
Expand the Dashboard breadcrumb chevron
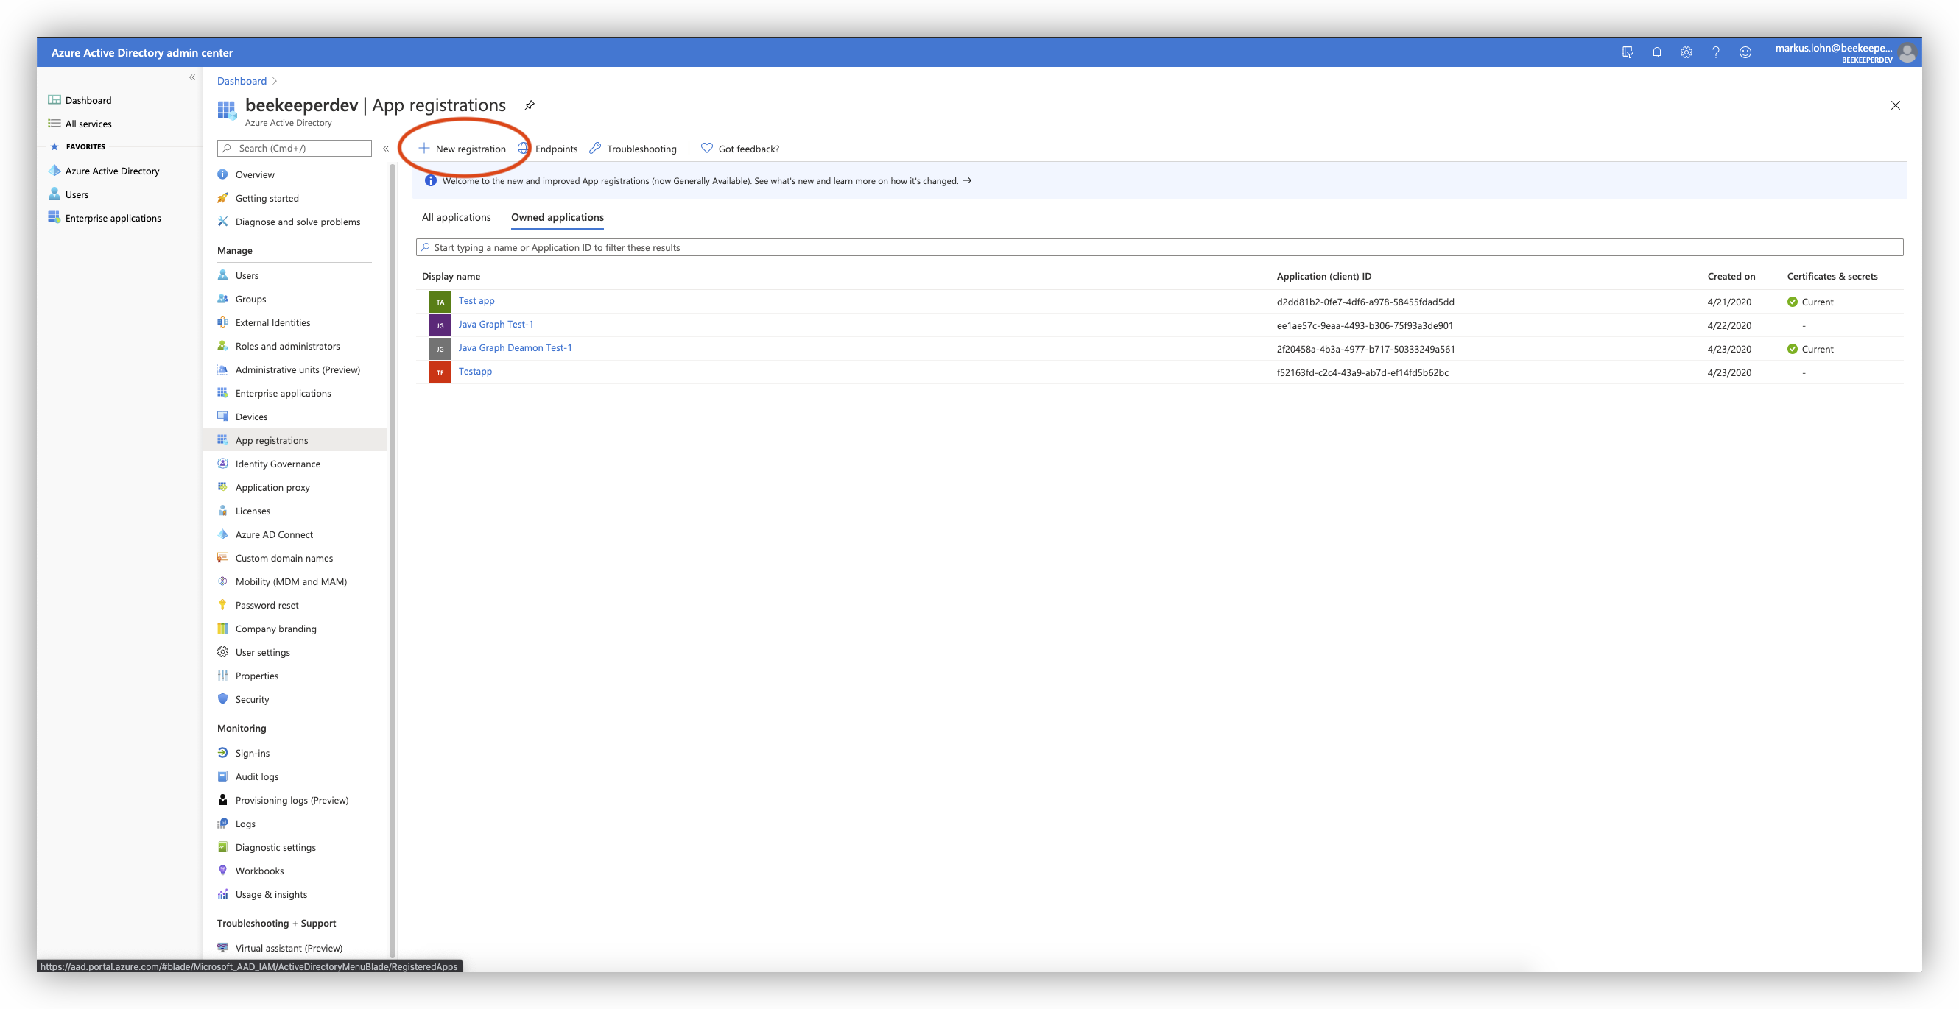coord(274,80)
